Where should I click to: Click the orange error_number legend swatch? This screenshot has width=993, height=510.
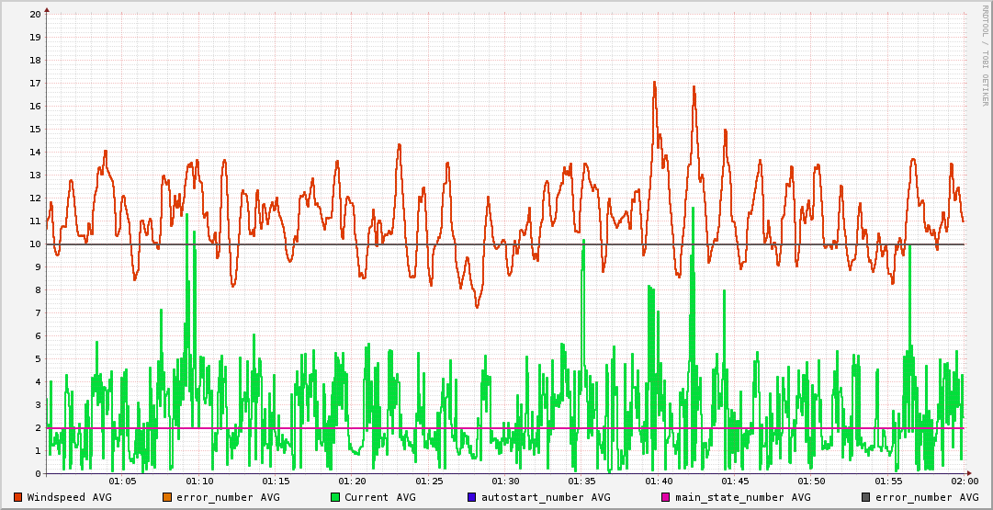pos(166,497)
